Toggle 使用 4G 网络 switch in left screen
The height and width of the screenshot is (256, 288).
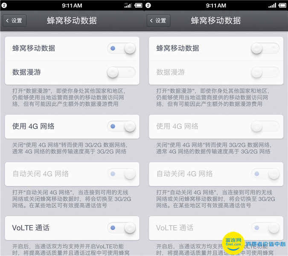[122, 126]
